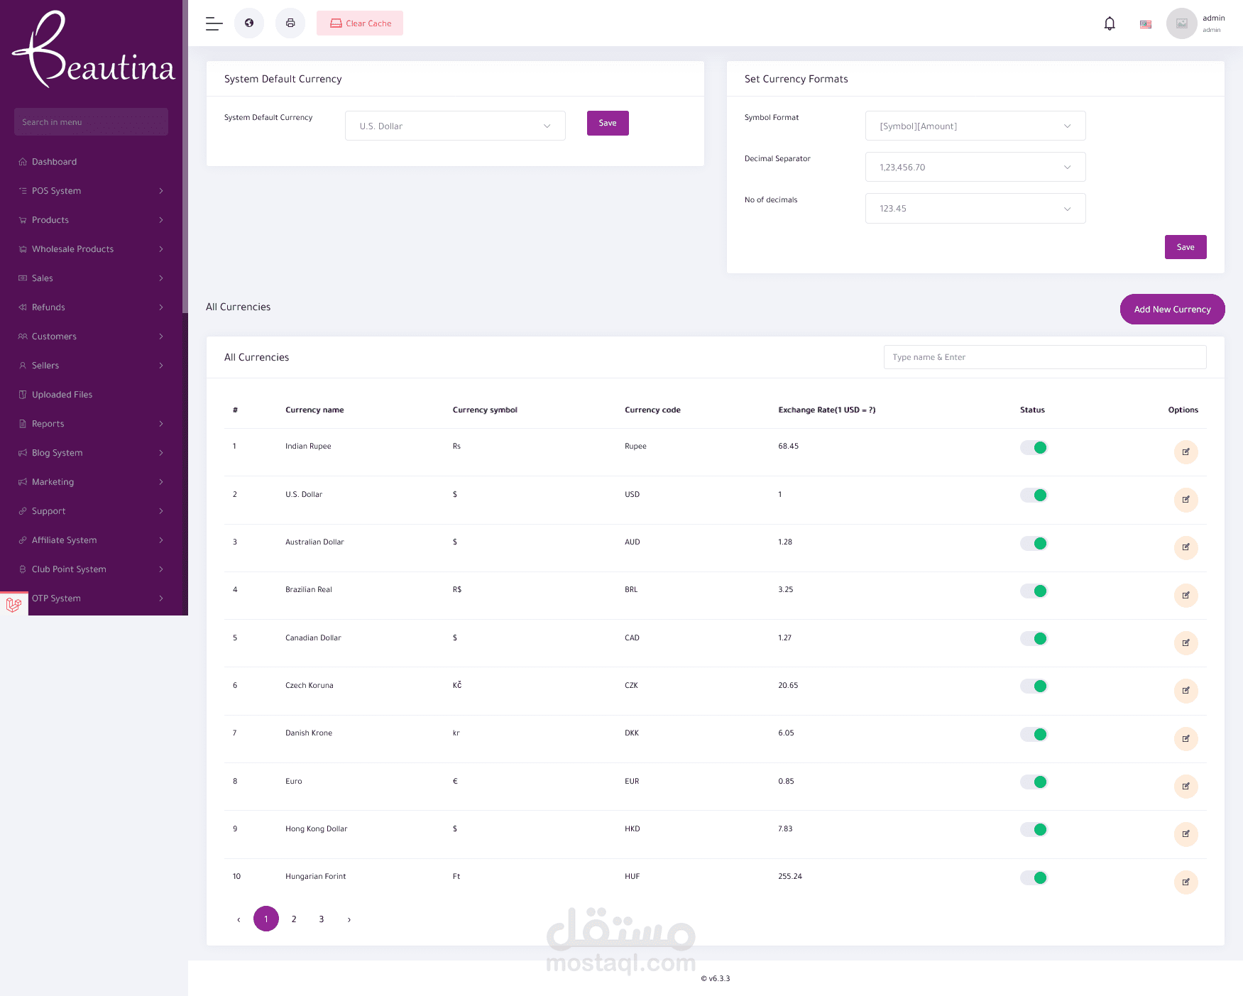The height and width of the screenshot is (996, 1243).
Task: Edit the Brazilian Real currency
Action: pyautogui.click(x=1185, y=595)
